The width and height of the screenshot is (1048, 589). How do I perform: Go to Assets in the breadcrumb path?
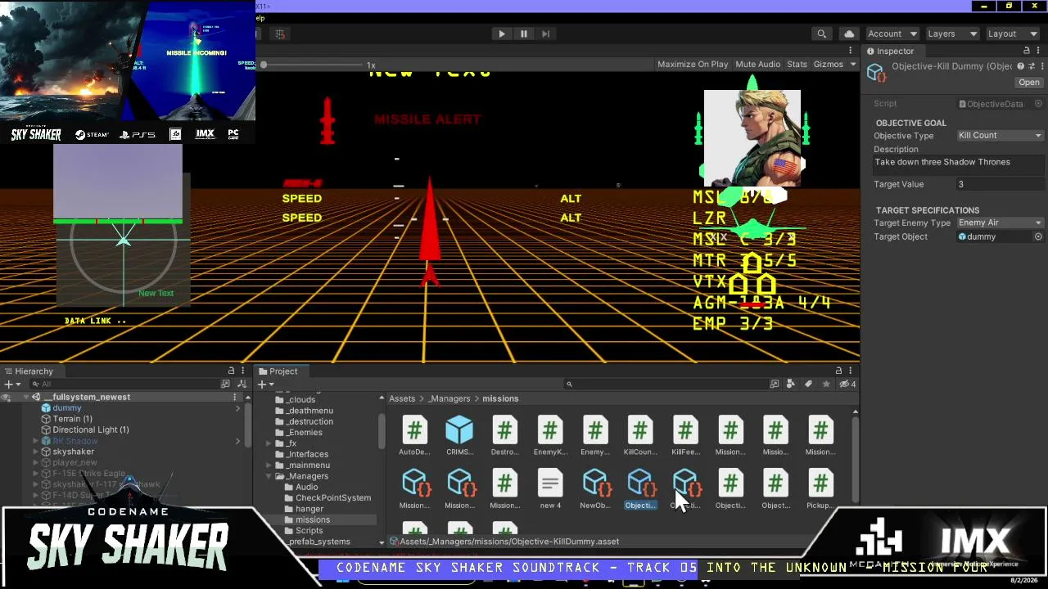click(402, 399)
